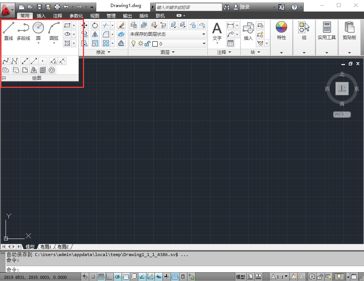Viewport: 364px width, 281px height.
Task: Switch to the 插入 ribbon tab
Action: pyautogui.click(x=41, y=16)
